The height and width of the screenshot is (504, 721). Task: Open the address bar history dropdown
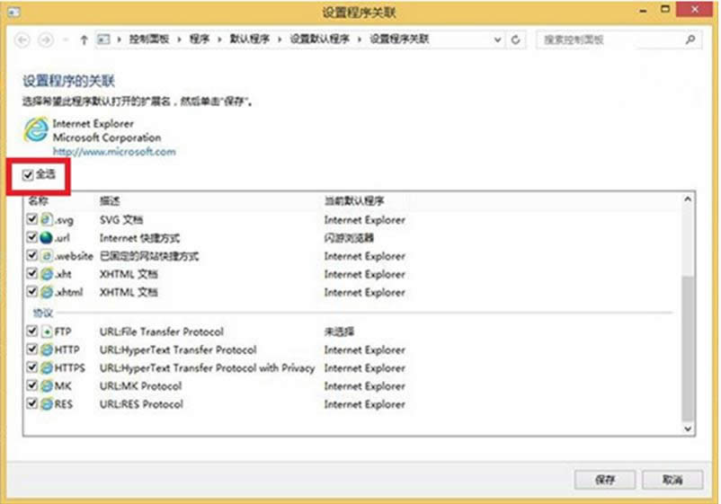(x=497, y=40)
